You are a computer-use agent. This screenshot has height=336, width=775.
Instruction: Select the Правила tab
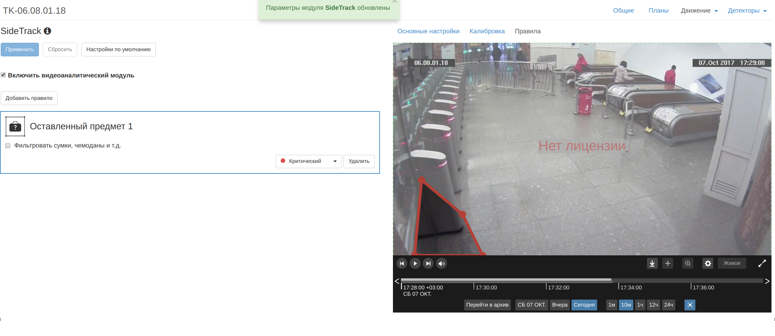coord(528,31)
